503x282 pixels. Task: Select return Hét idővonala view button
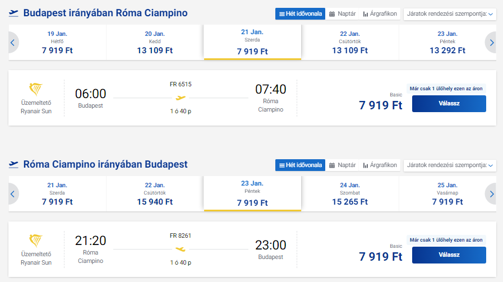pyautogui.click(x=300, y=165)
